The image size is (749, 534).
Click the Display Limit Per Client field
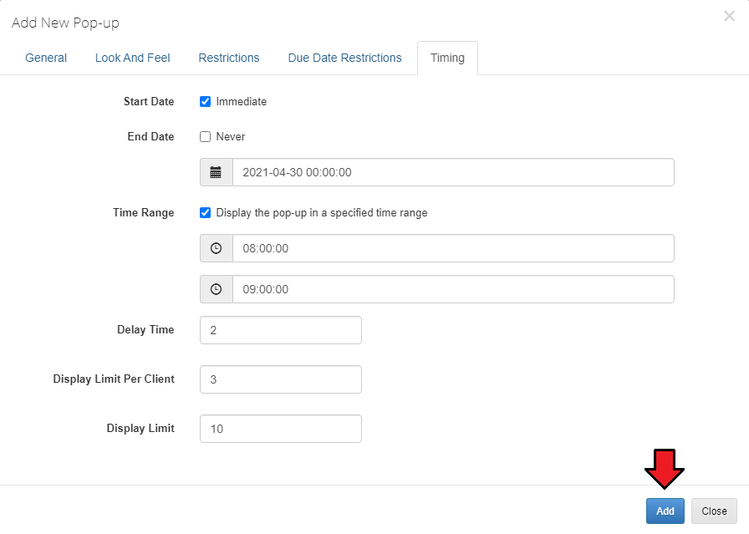coord(281,379)
